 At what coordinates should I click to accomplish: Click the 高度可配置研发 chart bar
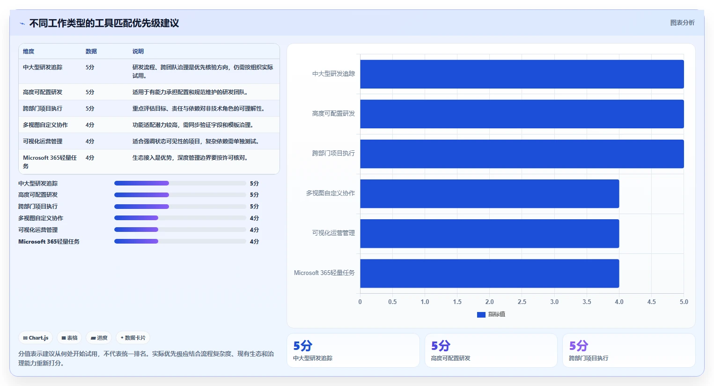click(522, 114)
